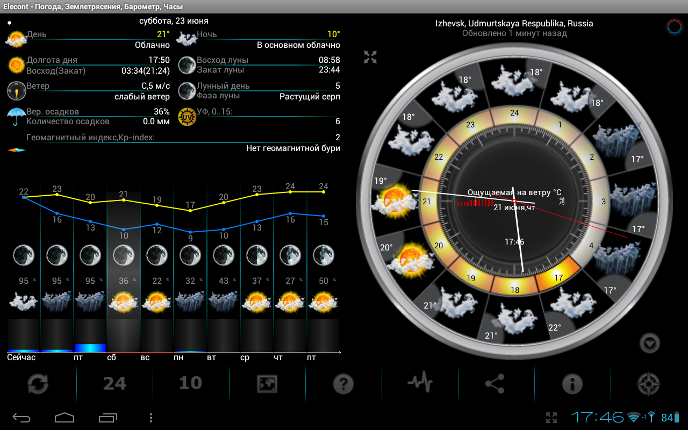Tap the Android back button
The height and width of the screenshot is (430, 688).
click(22, 418)
